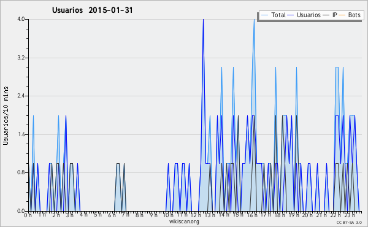Click the chart title 'Usuarios 2015-01-31'
368x227 pixels.
click(x=92, y=10)
